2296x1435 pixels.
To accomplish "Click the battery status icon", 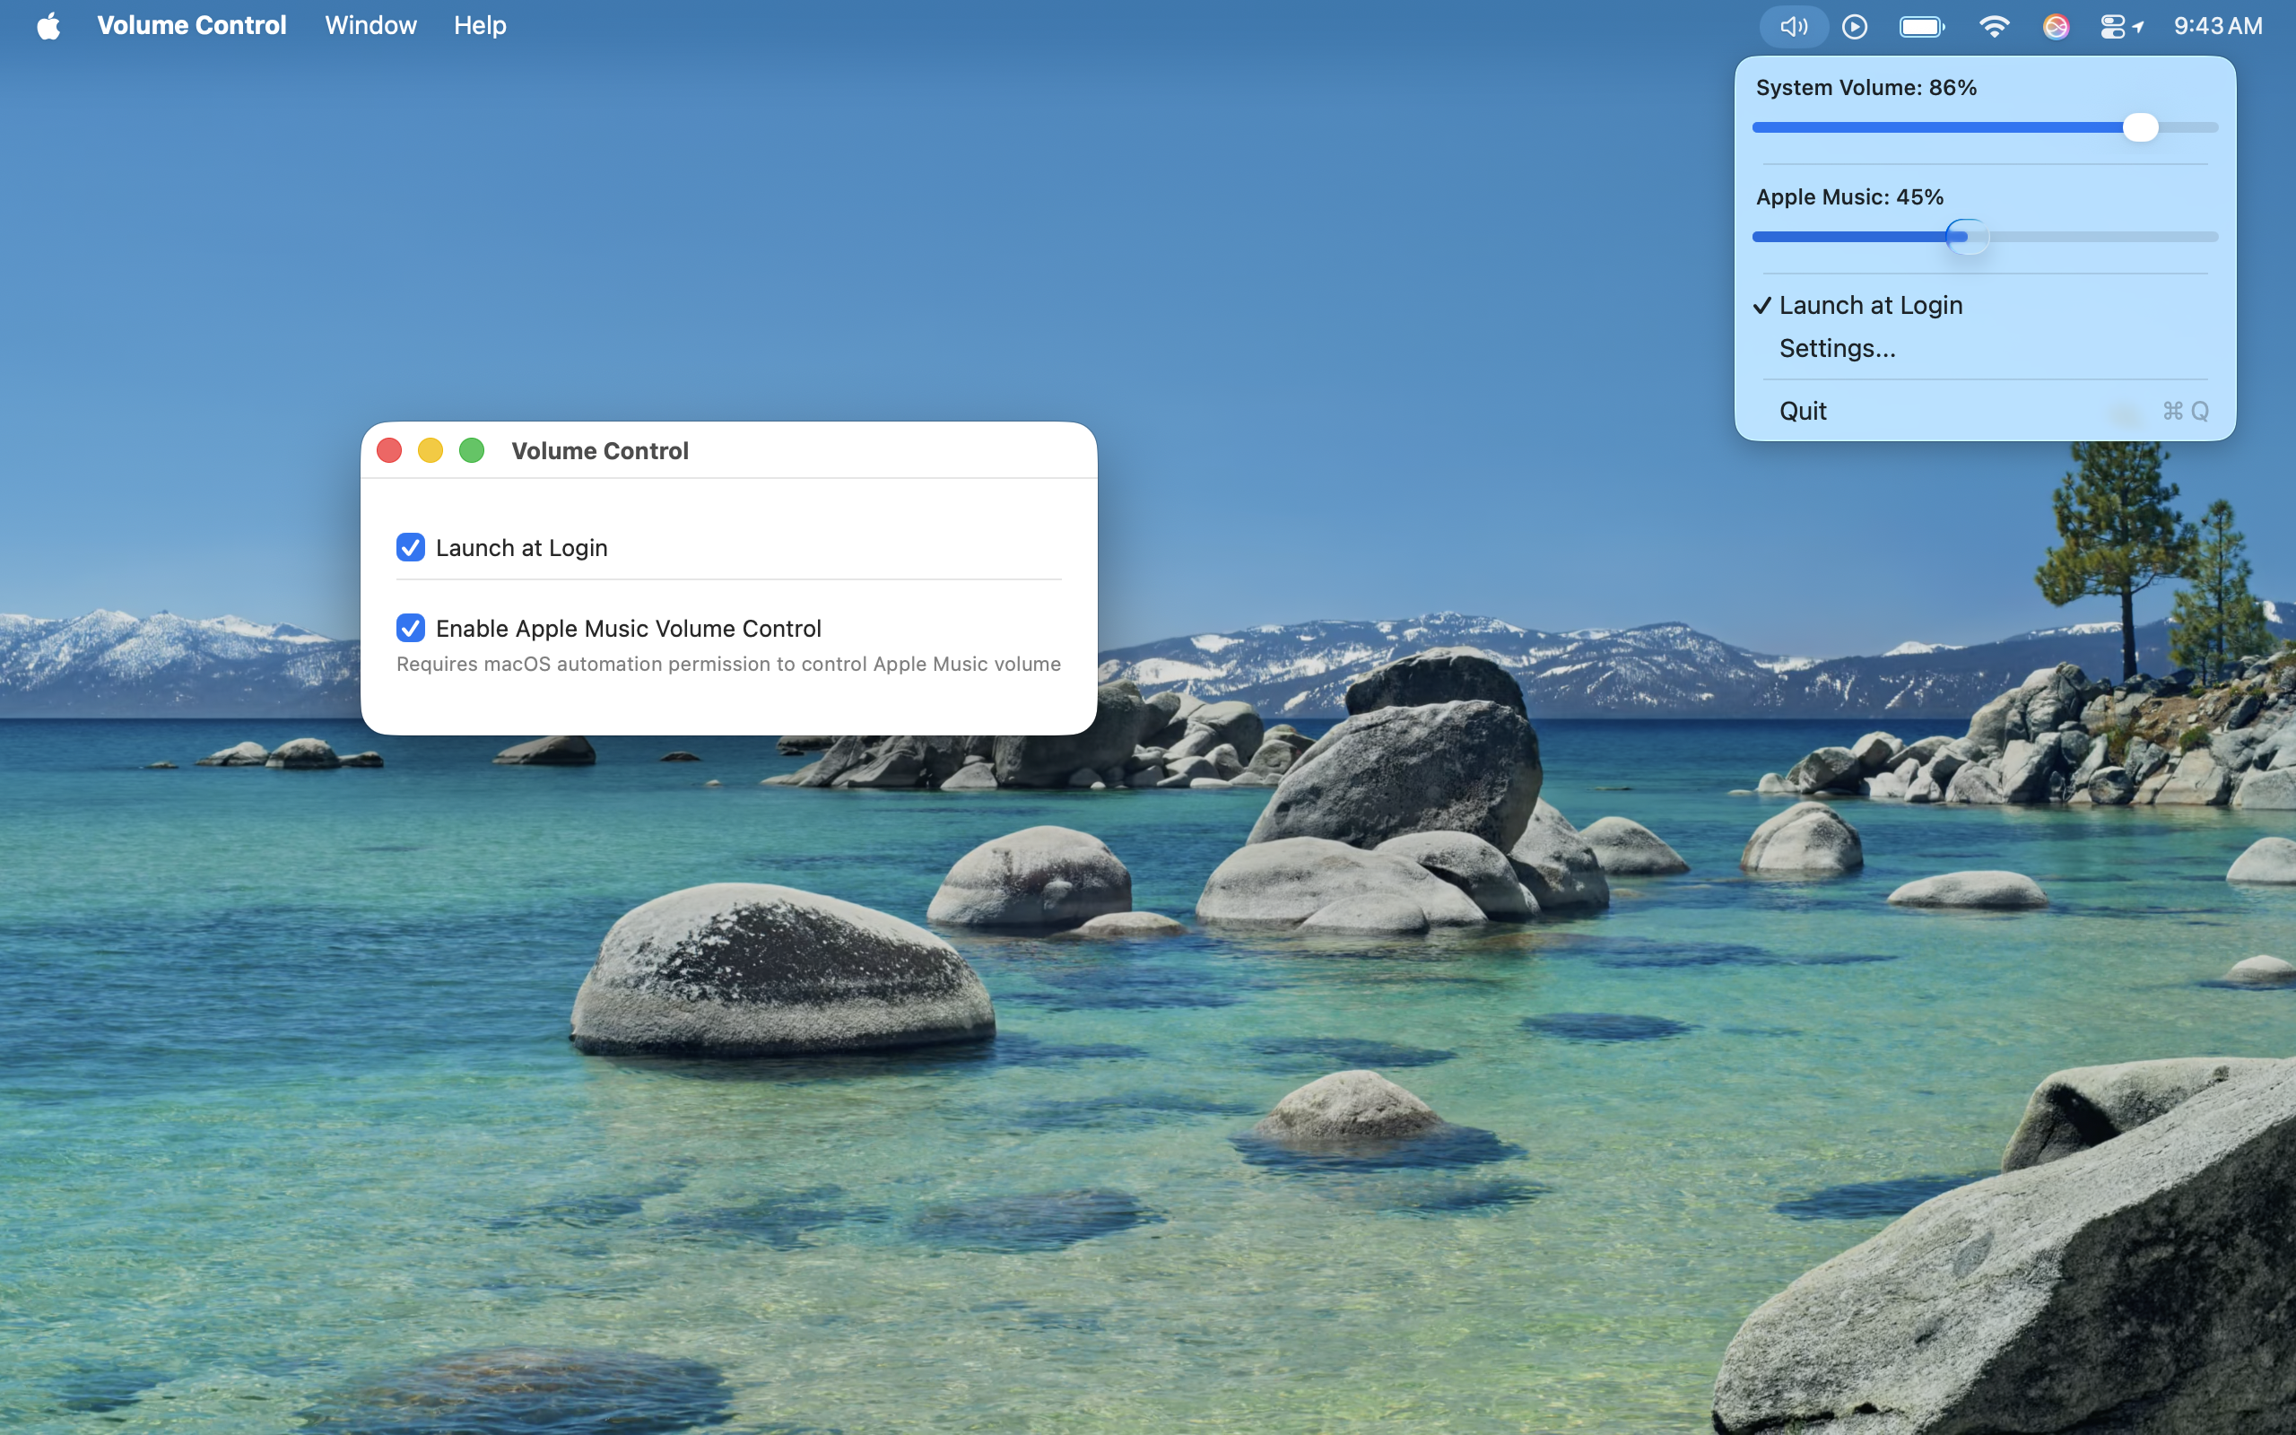I will pyautogui.click(x=1921, y=27).
